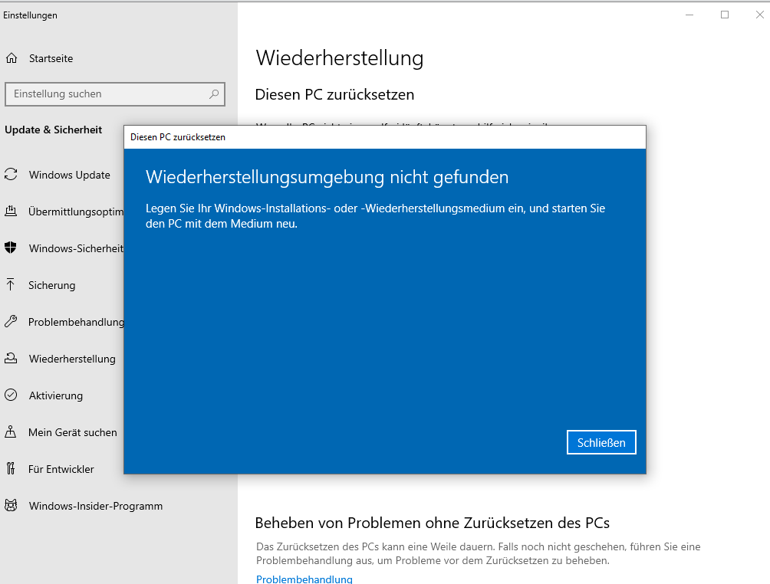Click the Windows-Sicherheit shield icon

coord(11,248)
